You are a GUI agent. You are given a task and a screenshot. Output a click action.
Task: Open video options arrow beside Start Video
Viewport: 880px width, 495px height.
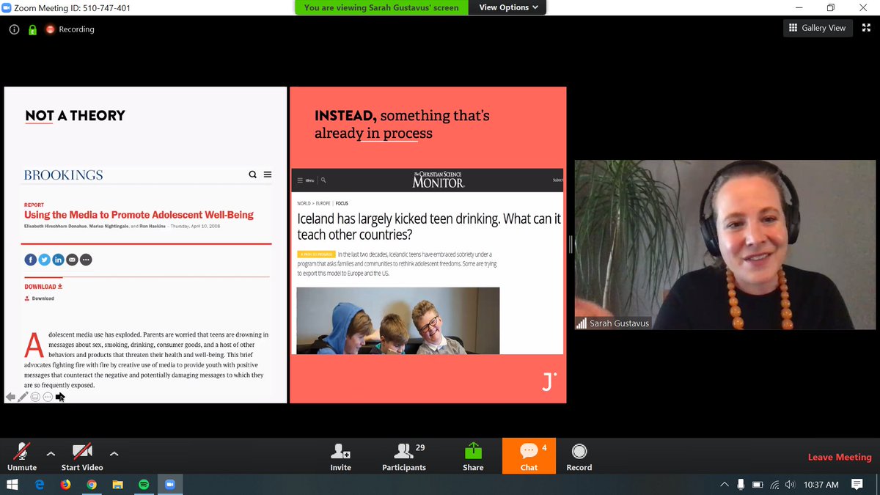(x=114, y=454)
